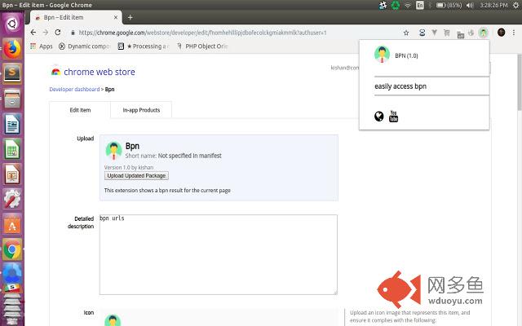The image size is (522, 326).
Task: Click the Chrome profile avatar
Action: pos(501,33)
